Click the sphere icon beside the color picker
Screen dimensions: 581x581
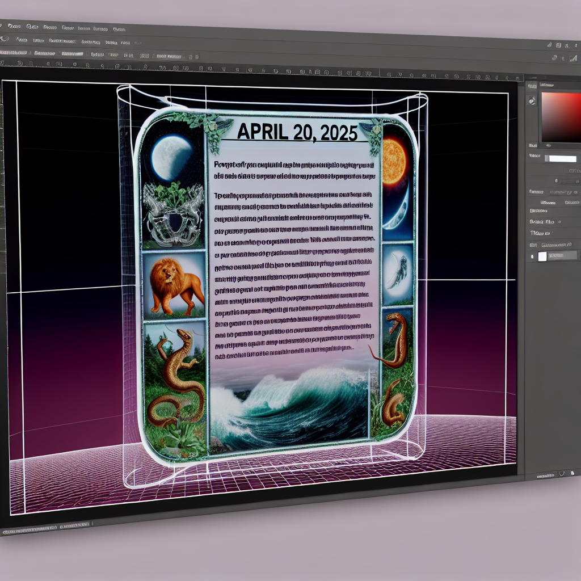[x=532, y=100]
